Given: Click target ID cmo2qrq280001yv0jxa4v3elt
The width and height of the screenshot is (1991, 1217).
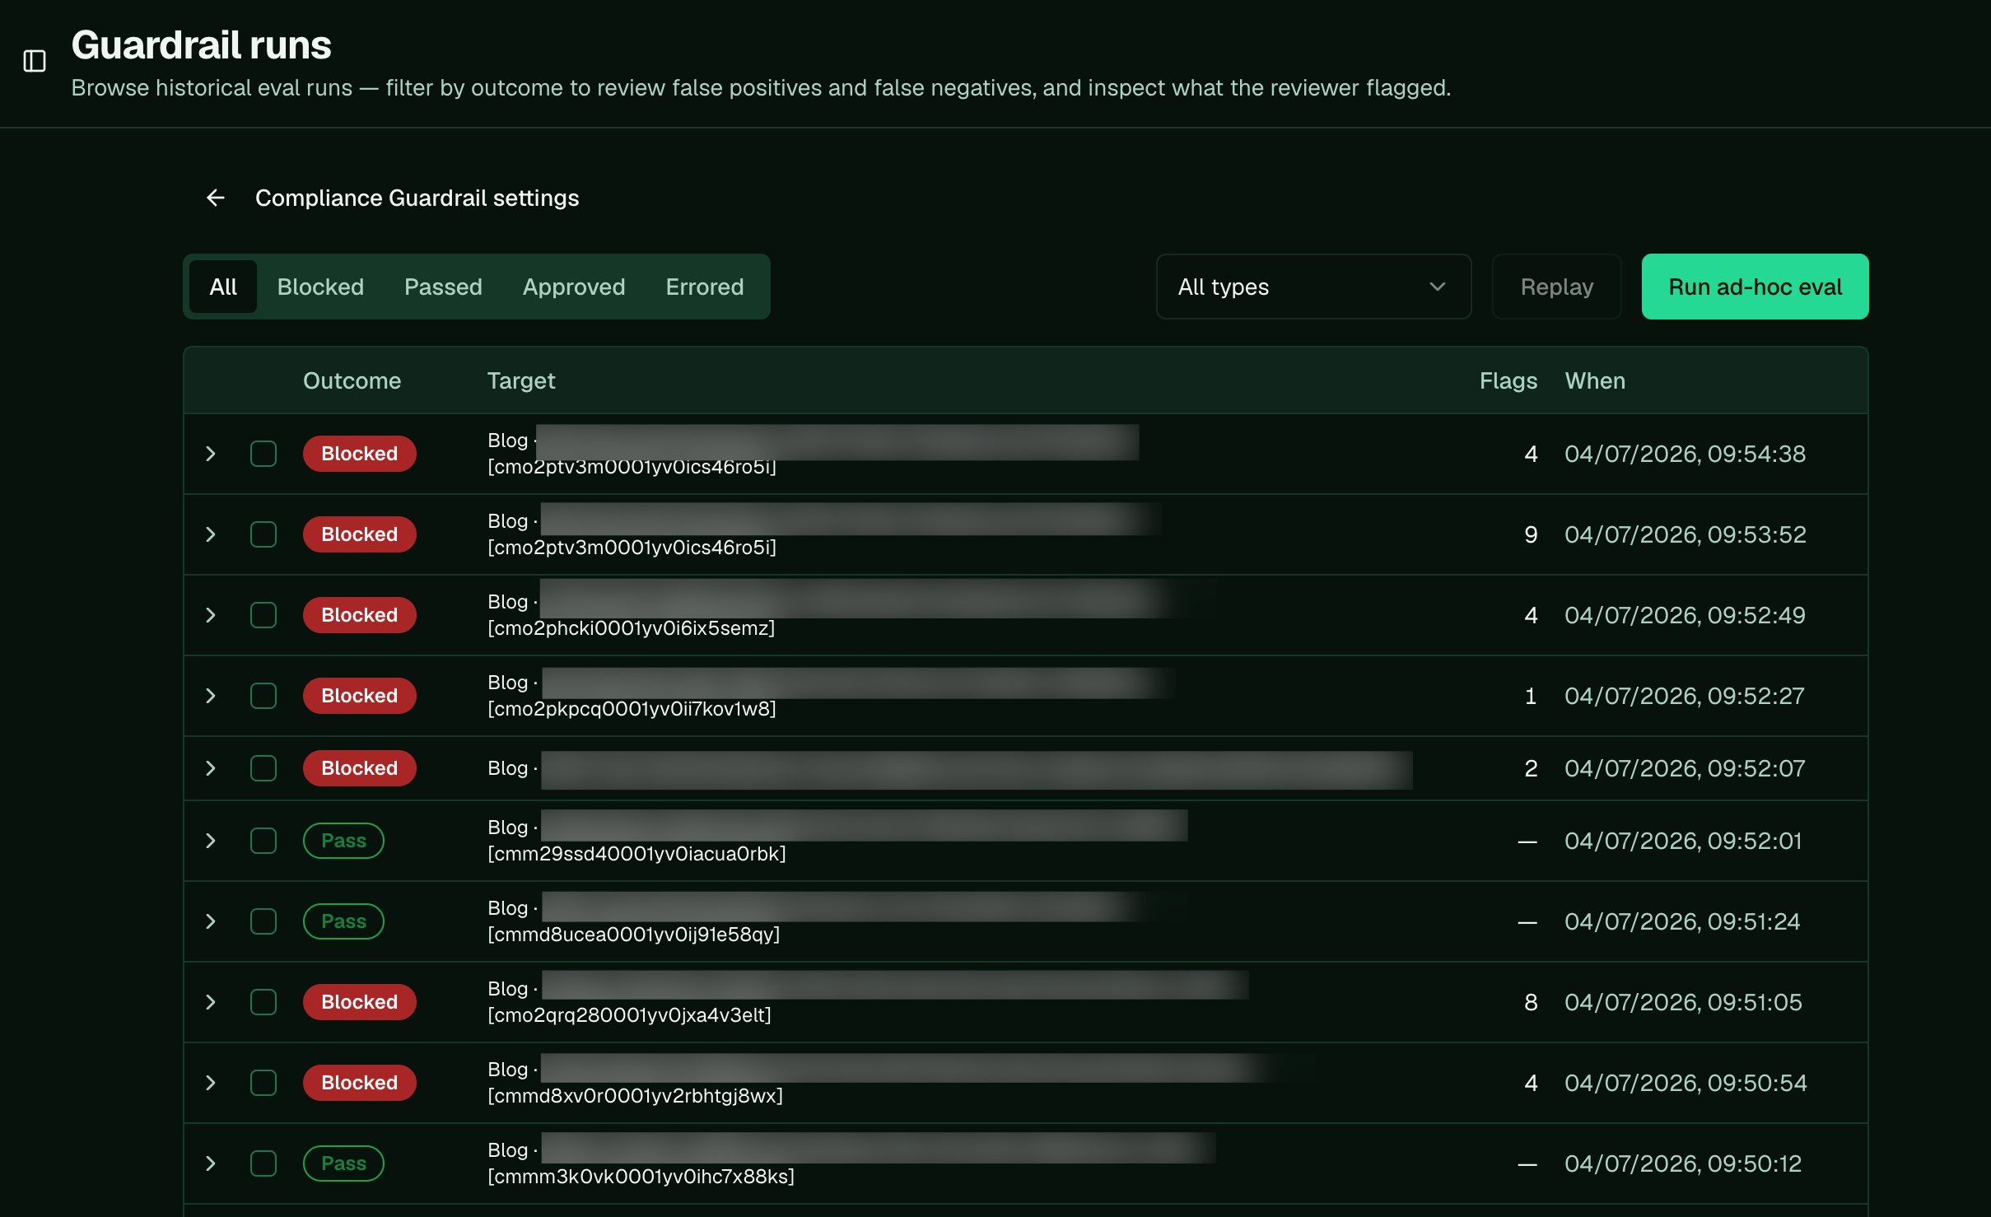Looking at the screenshot, I should click(x=630, y=1015).
